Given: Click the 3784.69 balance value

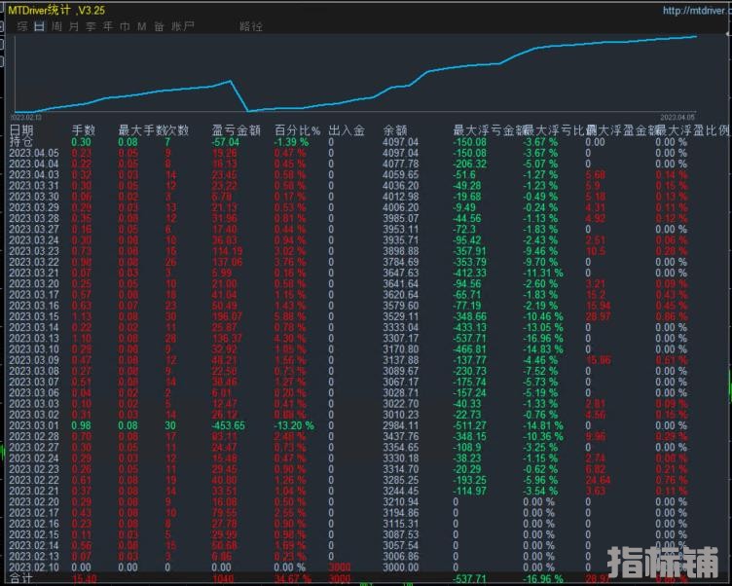Looking at the screenshot, I should pos(400,262).
